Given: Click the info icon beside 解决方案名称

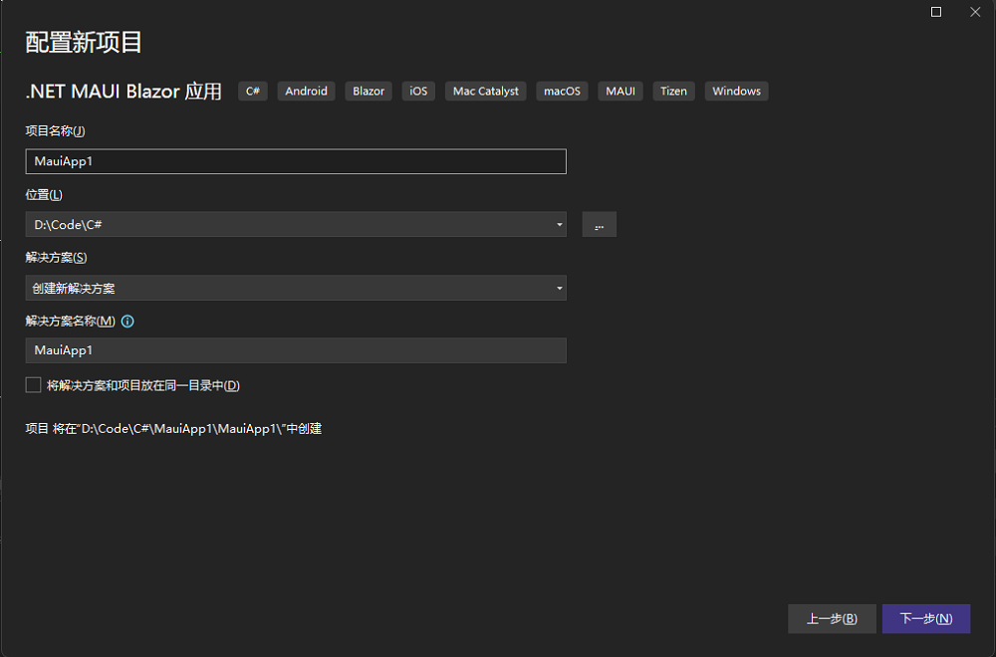Looking at the screenshot, I should pyautogui.click(x=127, y=322).
